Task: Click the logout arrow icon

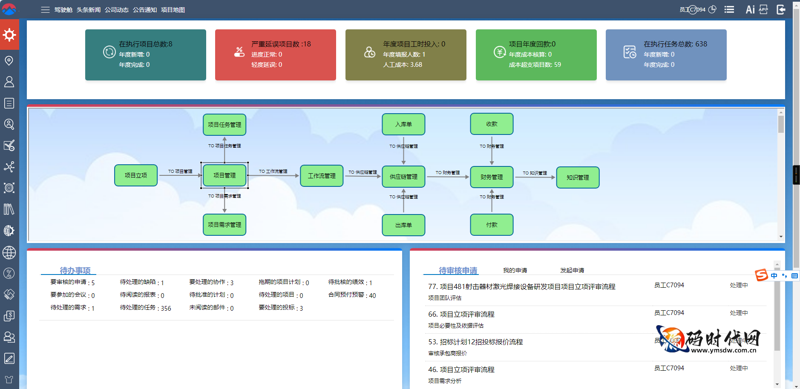Action: [781, 9]
